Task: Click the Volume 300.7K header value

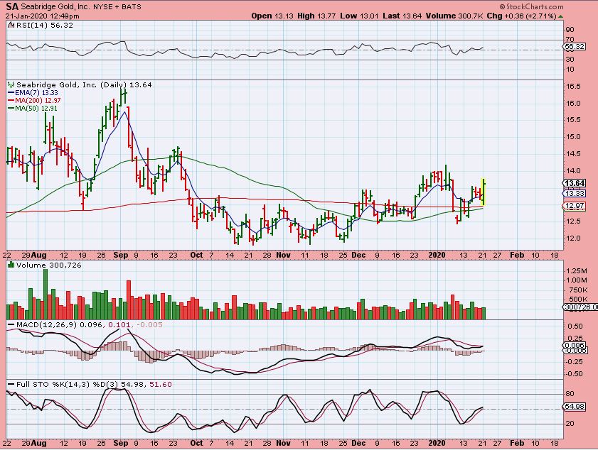Action: 455,16
